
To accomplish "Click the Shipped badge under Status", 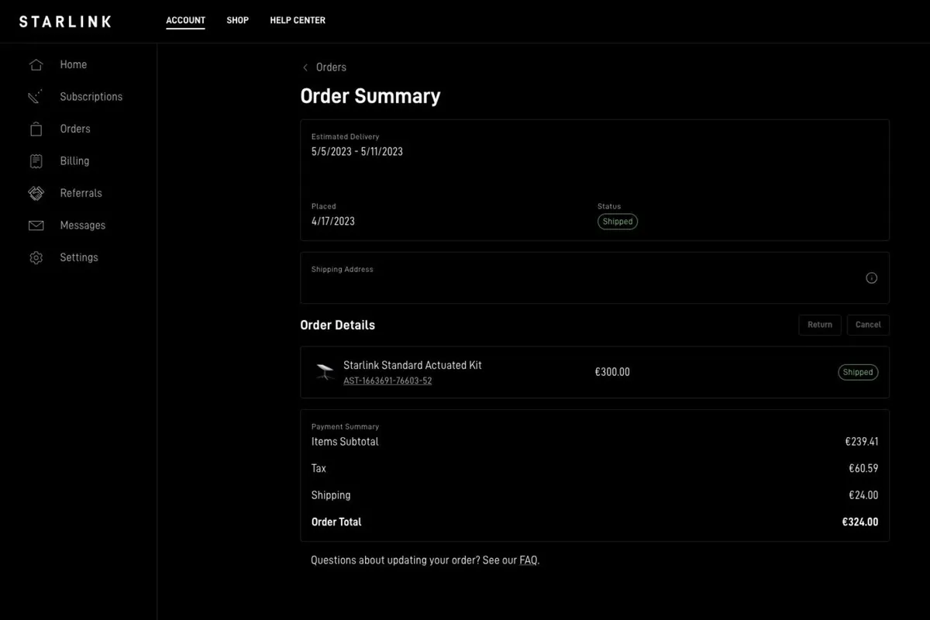I will coord(618,222).
